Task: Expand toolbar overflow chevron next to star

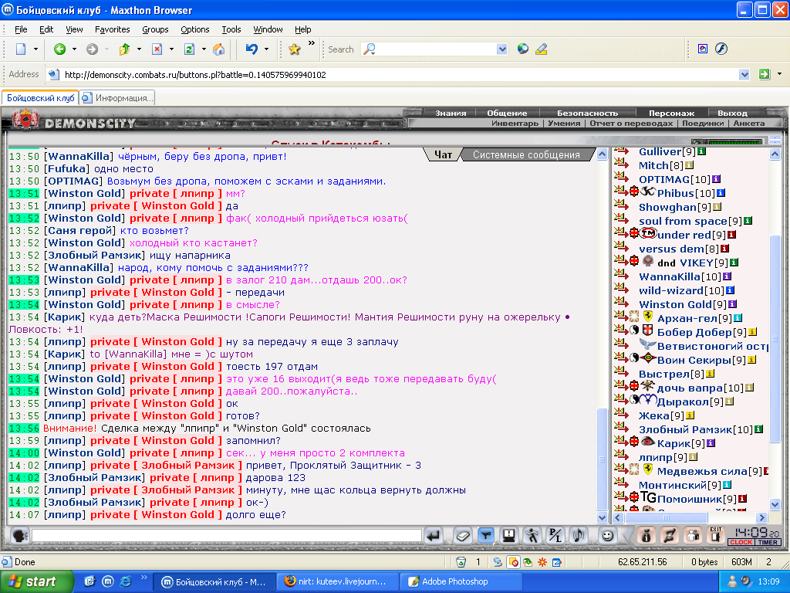Action: click(x=312, y=43)
